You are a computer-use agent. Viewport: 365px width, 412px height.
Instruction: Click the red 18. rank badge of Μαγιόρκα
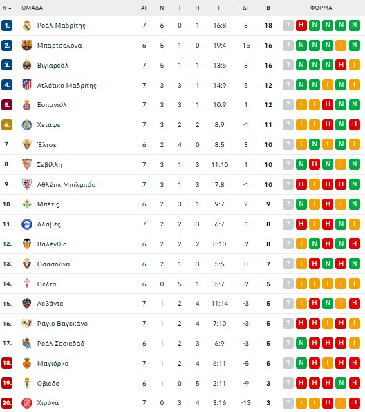click(7, 363)
